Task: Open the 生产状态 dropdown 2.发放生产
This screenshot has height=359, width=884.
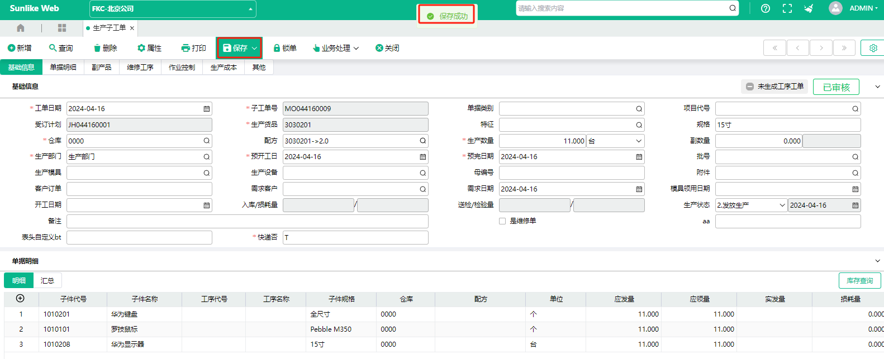Action: coord(752,205)
